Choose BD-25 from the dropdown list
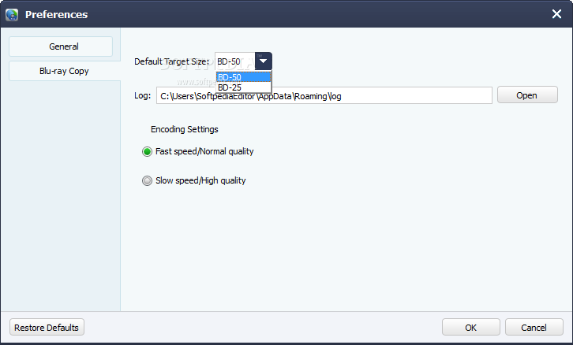Screen dimensions: 573x345 [243, 87]
